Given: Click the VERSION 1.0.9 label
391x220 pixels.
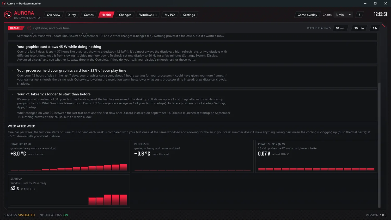Looking at the screenshot, I should pos(376,215).
